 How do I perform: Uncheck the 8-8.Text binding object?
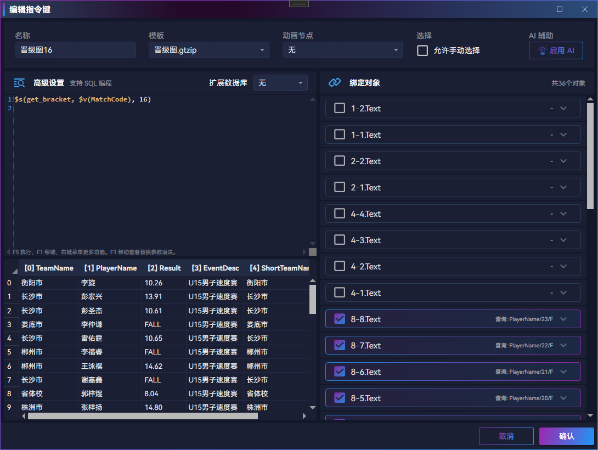tap(340, 319)
